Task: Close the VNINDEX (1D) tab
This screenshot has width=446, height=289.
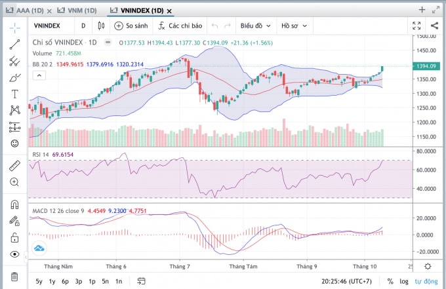Action: click(x=169, y=11)
